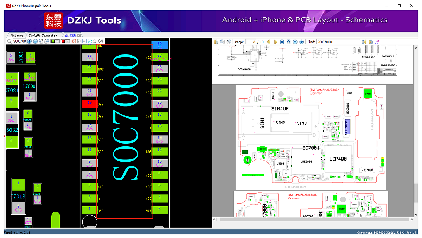Screen dimensions: 422x238
Task: Toggle the previous-page navigation arrow
Action: point(269,42)
